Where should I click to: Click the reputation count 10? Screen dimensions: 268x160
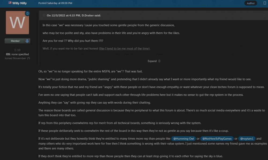[19, 50]
